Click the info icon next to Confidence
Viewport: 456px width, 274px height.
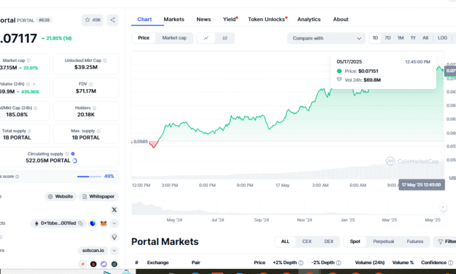pyautogui.click(x=451, y=263)
